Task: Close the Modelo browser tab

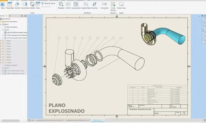Action: [x=6, y=16]
